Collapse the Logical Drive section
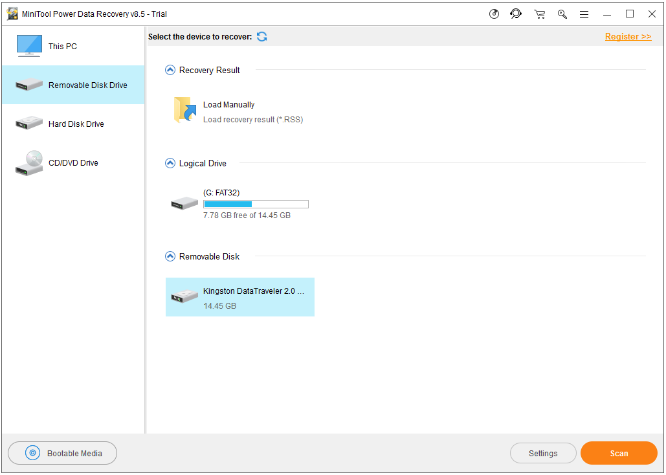The image size is (666, 475). click(170, 163)
